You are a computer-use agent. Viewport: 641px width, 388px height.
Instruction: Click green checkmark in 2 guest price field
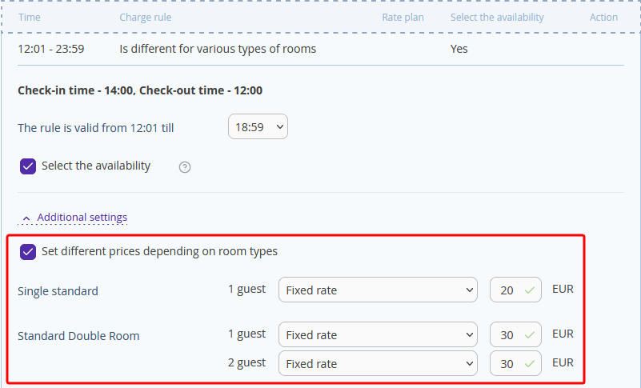click(530, 363)
